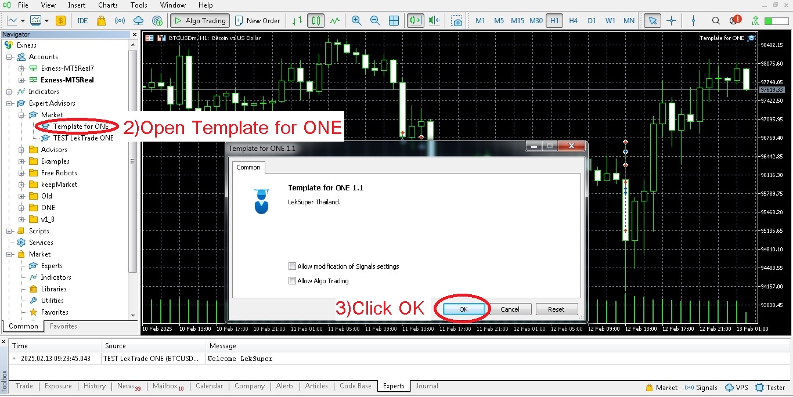Click the tile windows grid icon

(x=394, y=21)
